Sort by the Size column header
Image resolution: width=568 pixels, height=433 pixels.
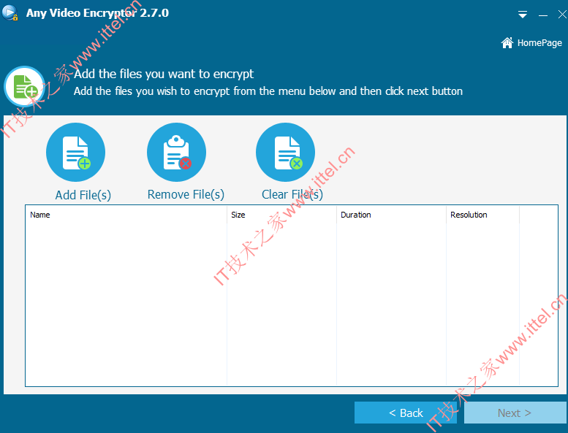[282, 215]
